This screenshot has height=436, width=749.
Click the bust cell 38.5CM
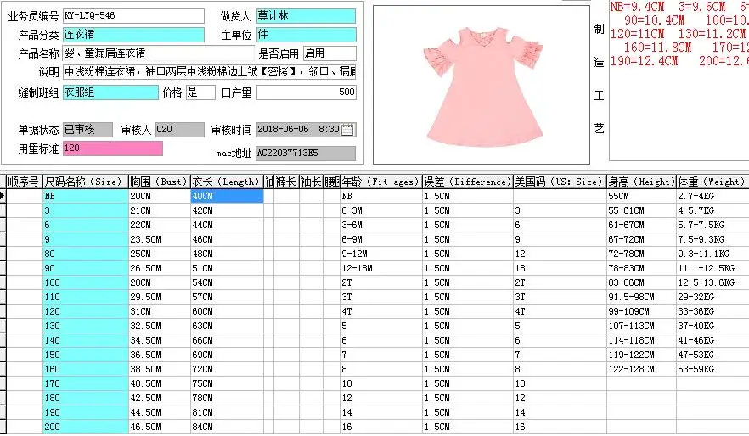click(x=159, y=369)
